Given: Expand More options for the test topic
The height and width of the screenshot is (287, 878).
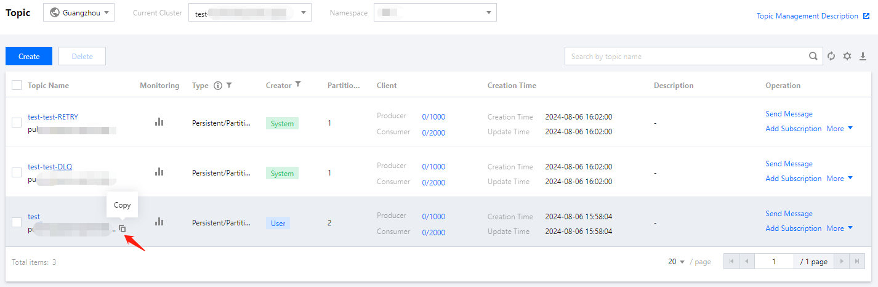Looking at the screenshot, I should pos(840,228).
